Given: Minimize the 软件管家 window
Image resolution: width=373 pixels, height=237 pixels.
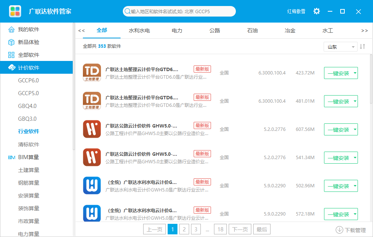Looking at the screenshot, I should [330, 11].
